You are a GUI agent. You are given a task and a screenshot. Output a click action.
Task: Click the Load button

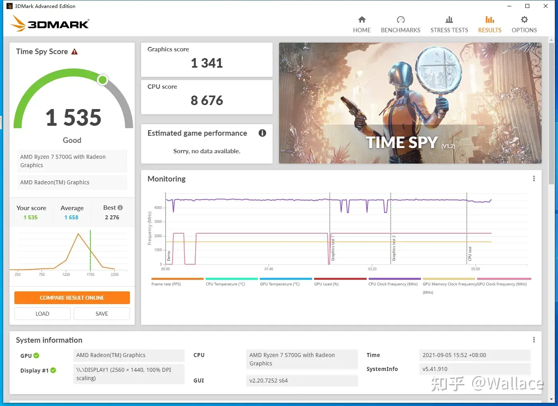[42, 314]
